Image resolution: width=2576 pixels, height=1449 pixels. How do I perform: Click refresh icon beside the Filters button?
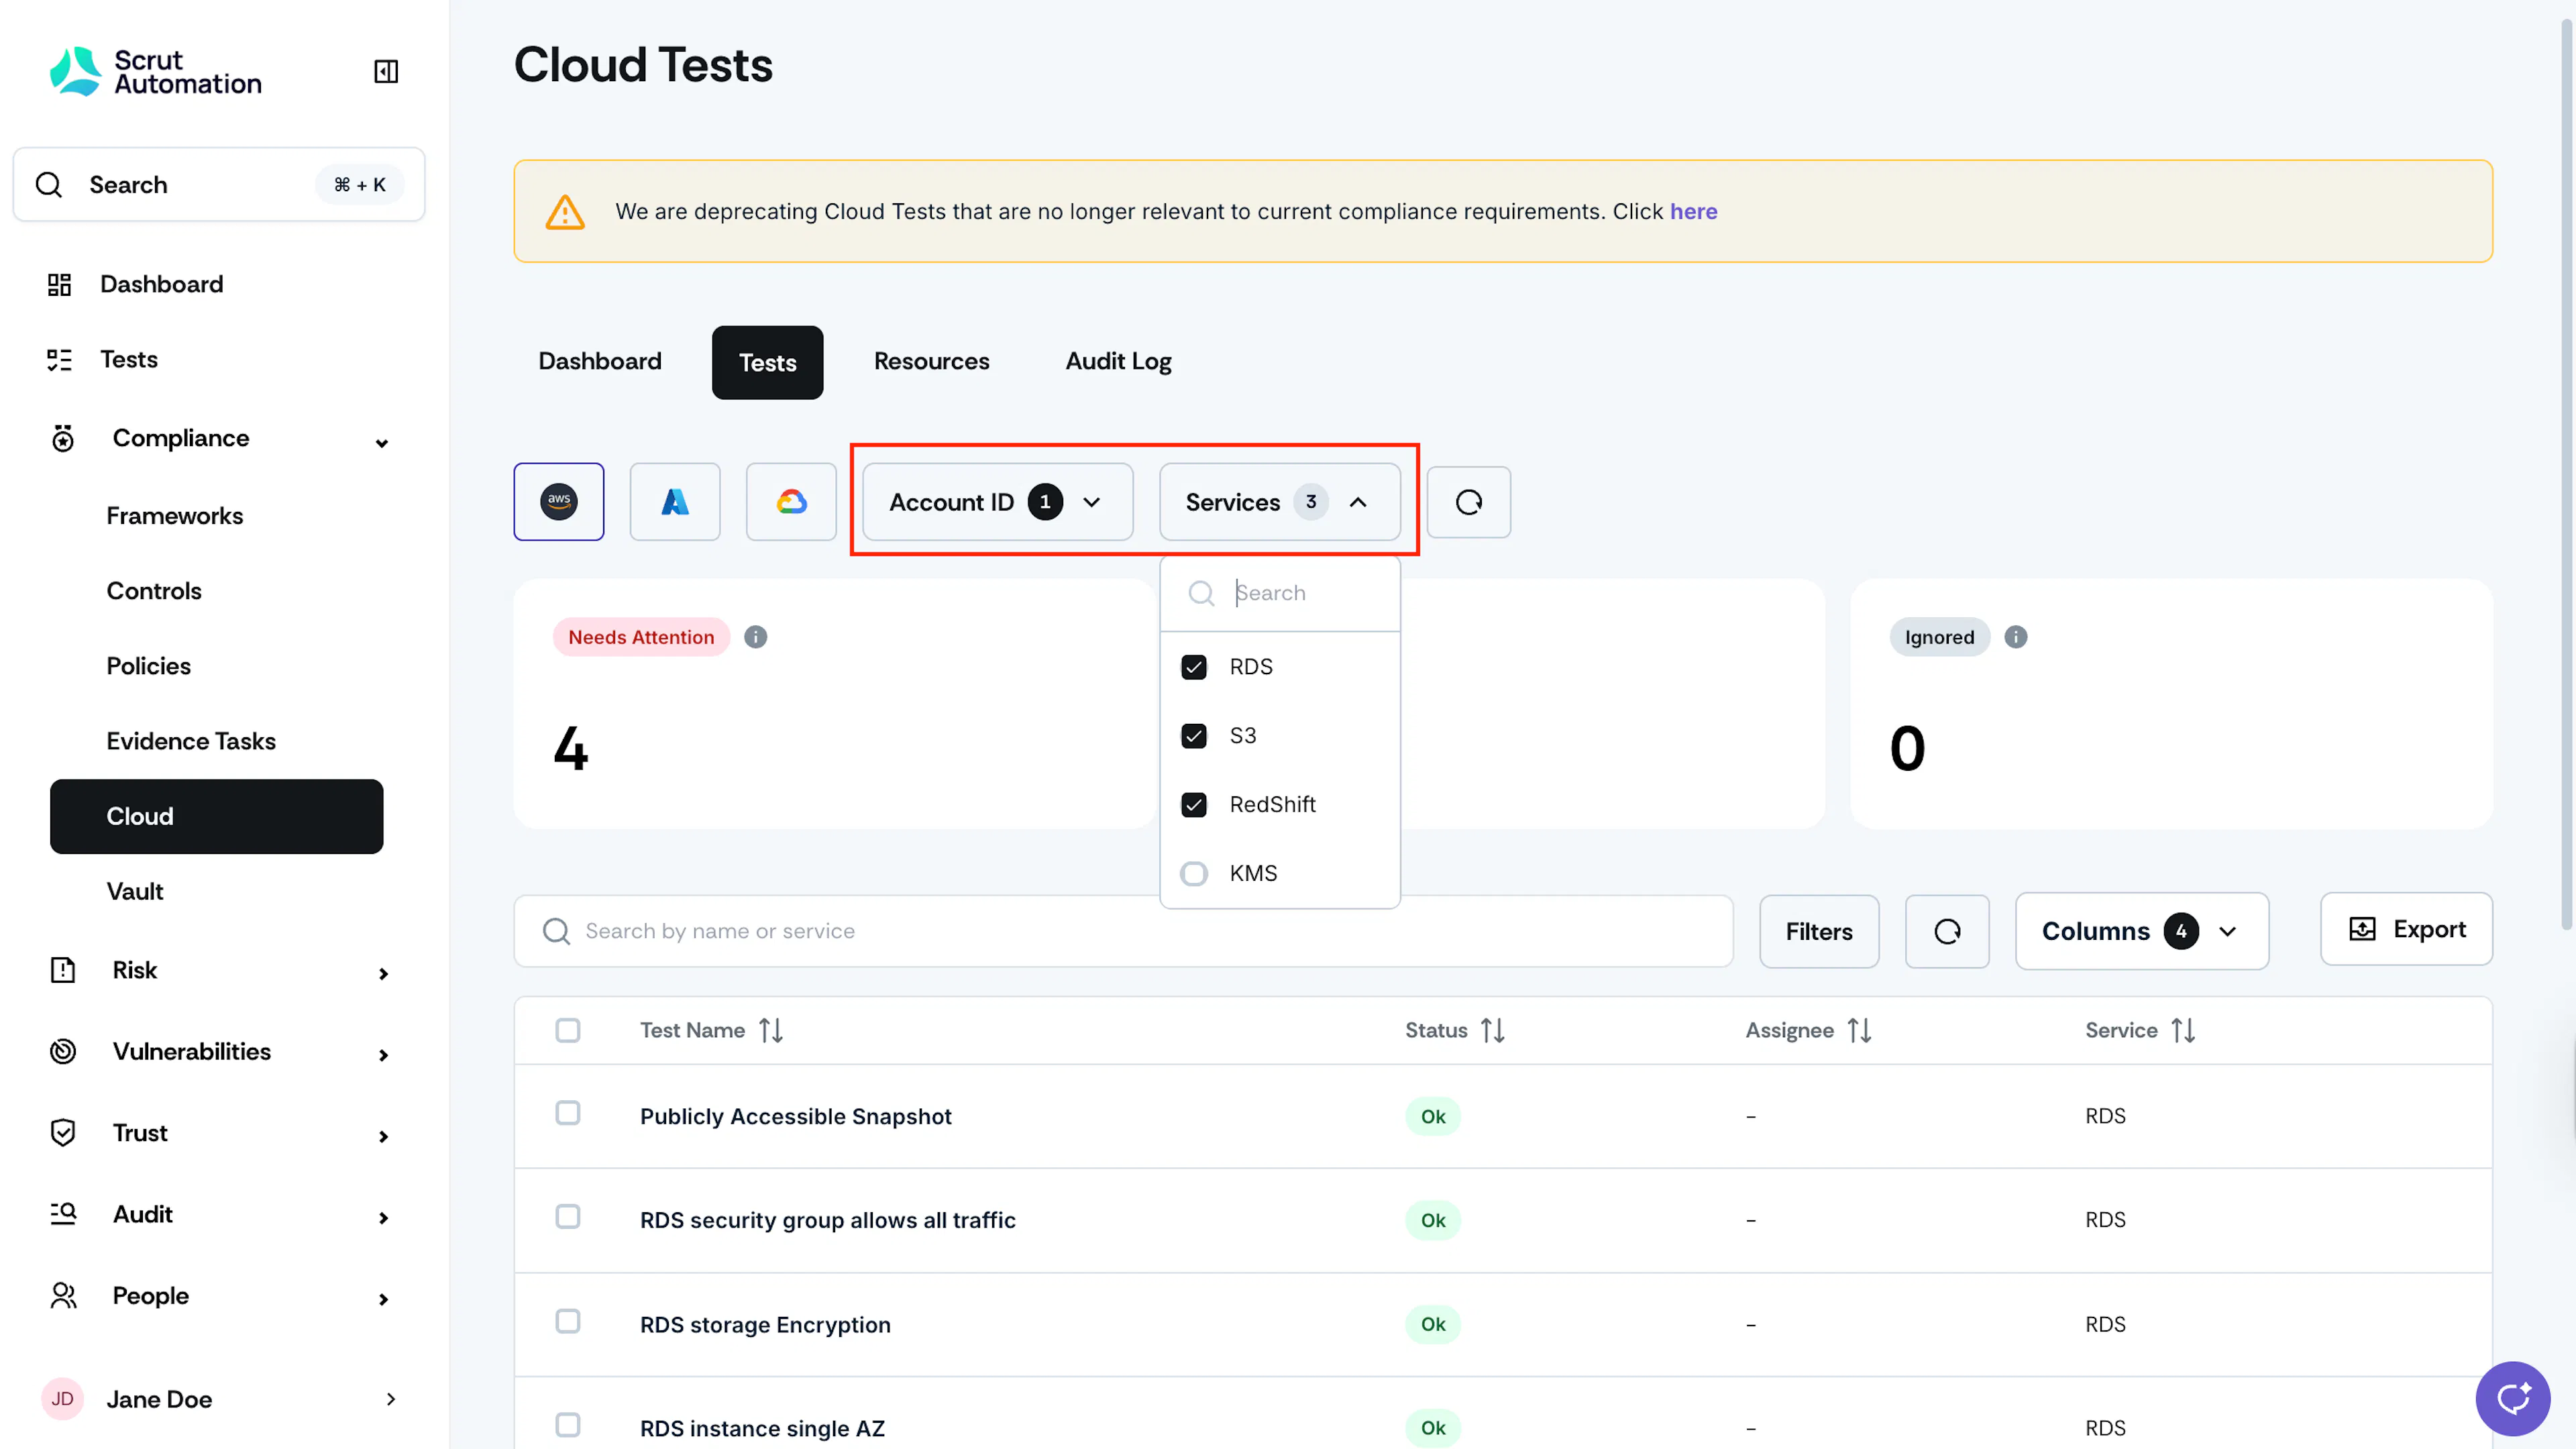click(x=1946, y=931)
